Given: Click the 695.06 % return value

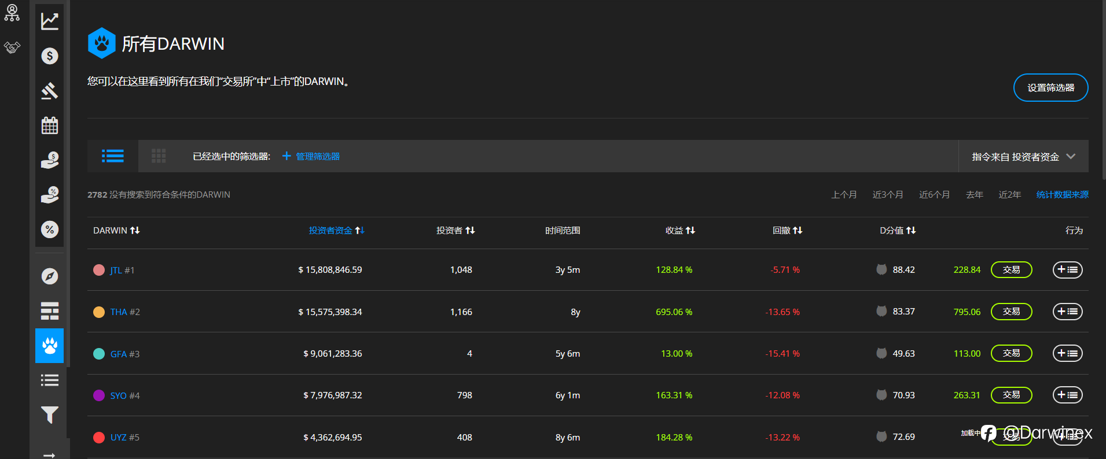Looking at the screenshot, I should tap(674, 312).
